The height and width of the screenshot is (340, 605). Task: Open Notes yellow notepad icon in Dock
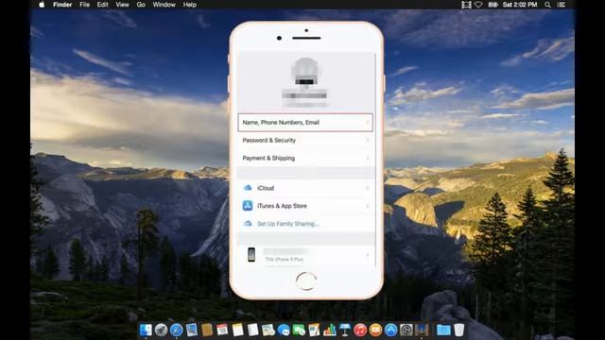coord(237,330)
